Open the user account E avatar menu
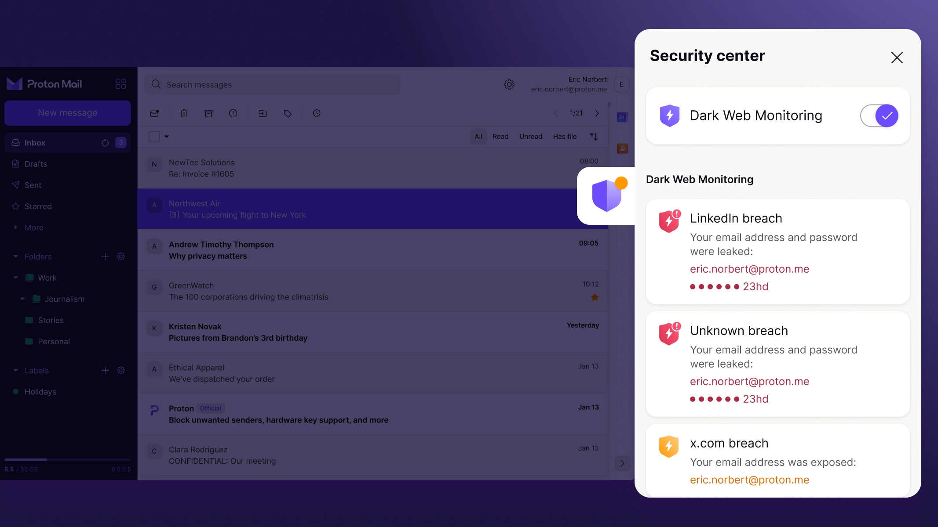This screenshot has height=527, width=938. pos(621,84)
